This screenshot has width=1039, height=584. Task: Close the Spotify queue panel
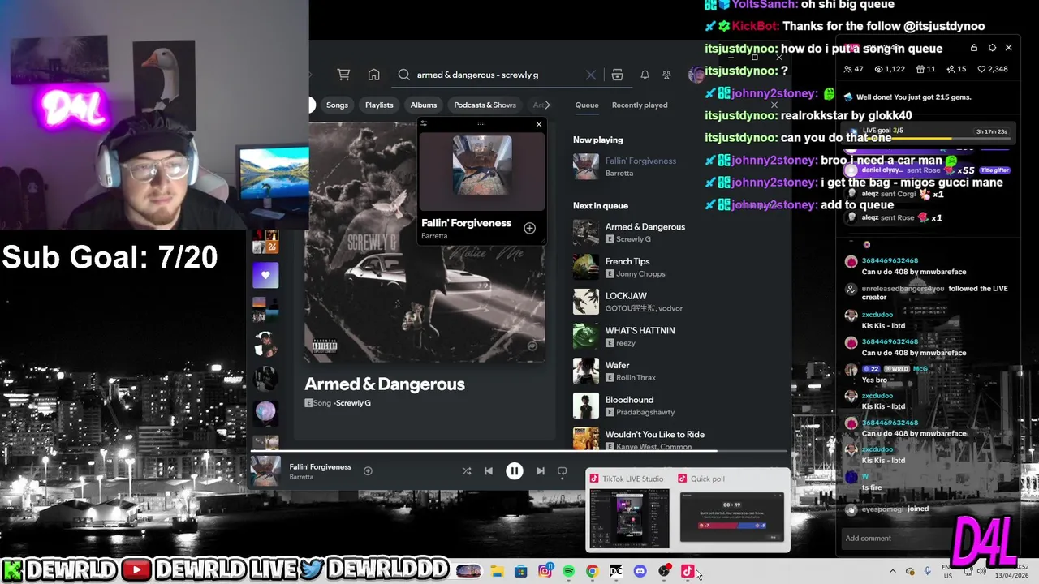click(x=774, y=105)
